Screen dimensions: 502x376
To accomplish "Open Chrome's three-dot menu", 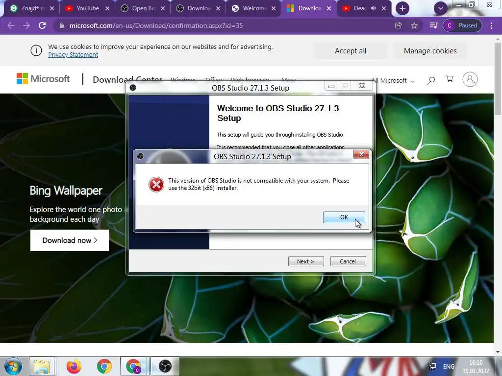I will click(x=491, y=25).
